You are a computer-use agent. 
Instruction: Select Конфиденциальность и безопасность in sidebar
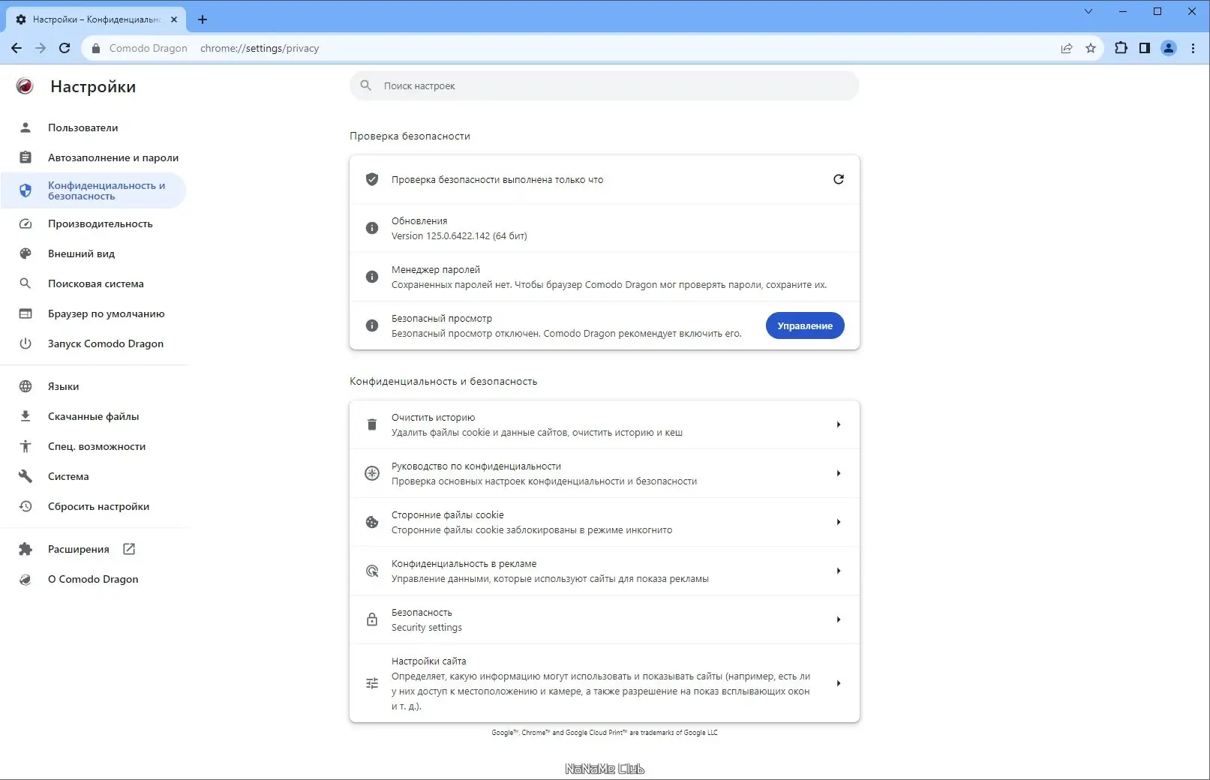[x=93, y=190]
